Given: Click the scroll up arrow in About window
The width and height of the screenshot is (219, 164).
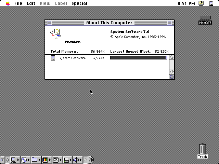Looking at the screenshot, I should [172, 57].
